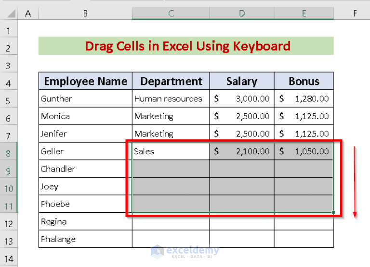Select the 'Joey' name cell
The image size is (370, 267).
tap(85, 186)
